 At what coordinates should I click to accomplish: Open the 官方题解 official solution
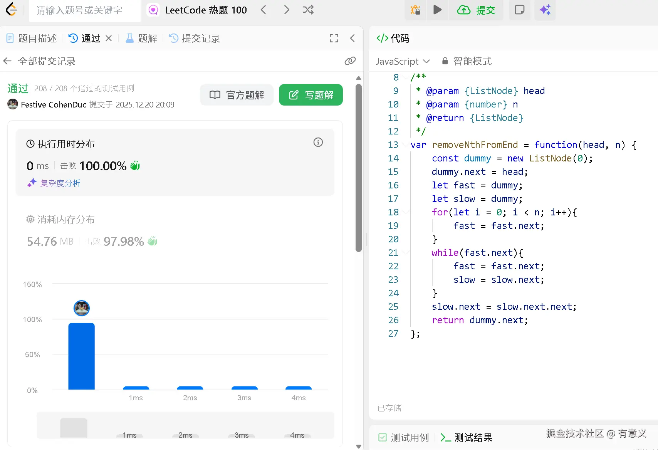pyautogui.click(x=237, y=95)
